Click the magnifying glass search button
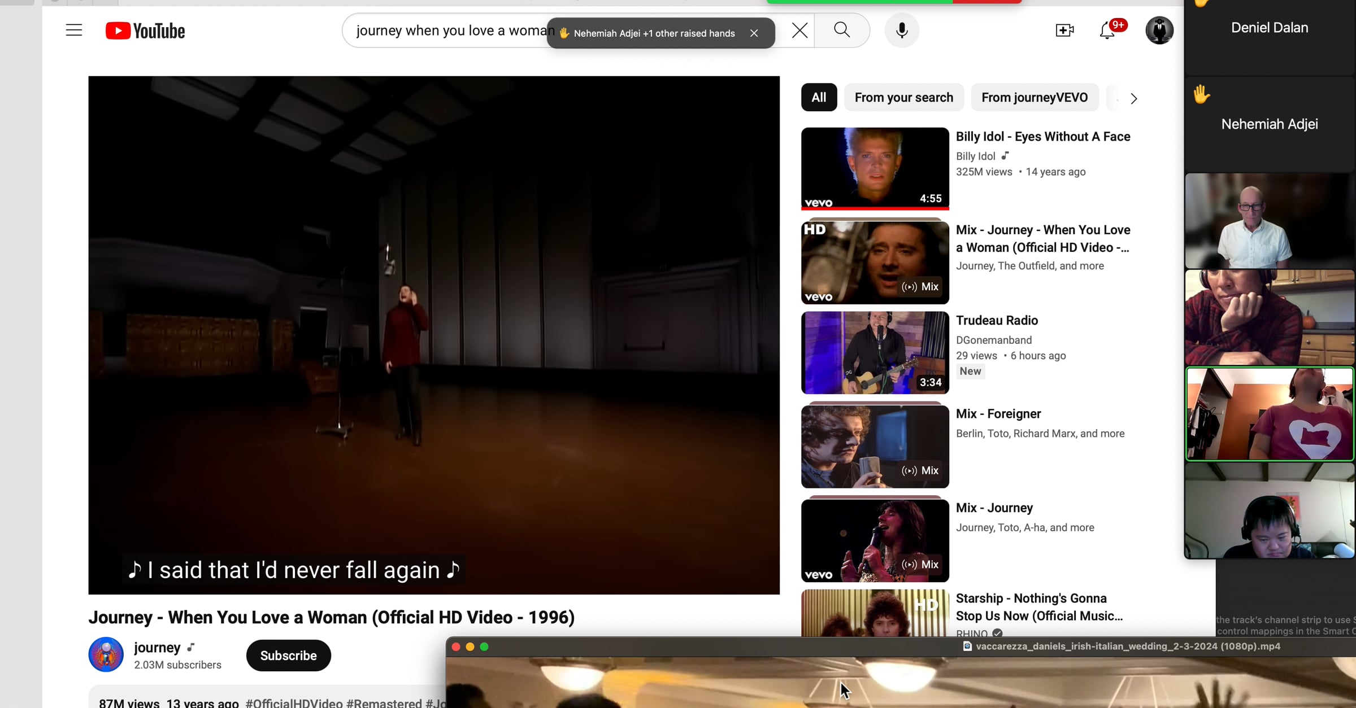Image resolution: width=1356 pixels, height=708 pixels. click(x=842, y=30)
